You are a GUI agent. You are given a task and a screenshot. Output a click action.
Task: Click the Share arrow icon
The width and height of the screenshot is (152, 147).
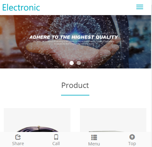tap(18, 137)
